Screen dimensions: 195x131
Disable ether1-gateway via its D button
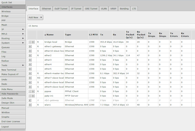coord(30,47)
